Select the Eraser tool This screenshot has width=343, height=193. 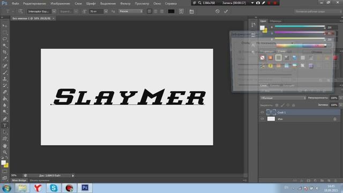pos(5,92)
